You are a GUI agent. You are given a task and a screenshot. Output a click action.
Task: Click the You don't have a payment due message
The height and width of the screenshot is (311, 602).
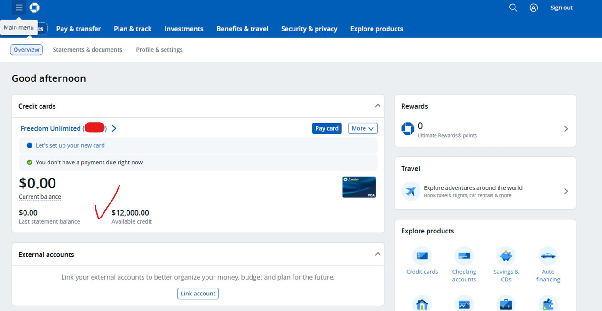pyautogui.click(x=90, y=163)
